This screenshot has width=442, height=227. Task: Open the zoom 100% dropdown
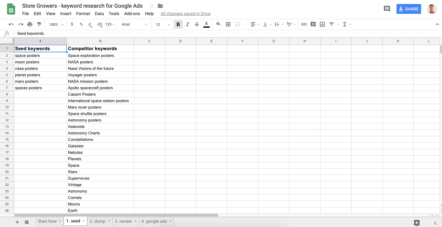56,24
